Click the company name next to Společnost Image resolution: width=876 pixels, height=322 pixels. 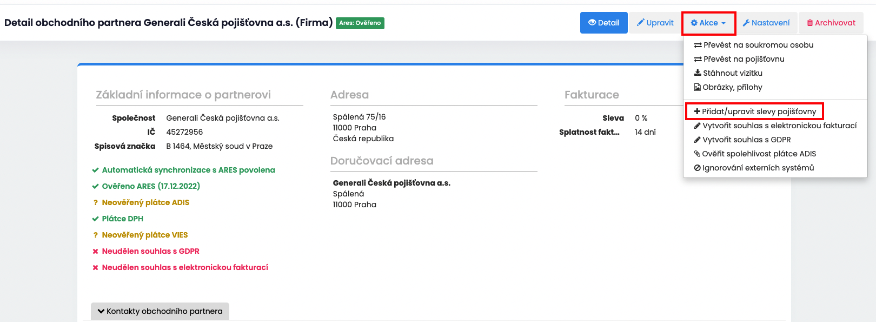[223, 118]
